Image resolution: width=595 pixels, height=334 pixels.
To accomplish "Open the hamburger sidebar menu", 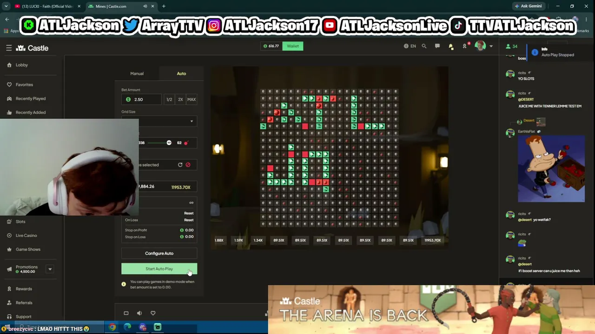I will click(9, 48).
